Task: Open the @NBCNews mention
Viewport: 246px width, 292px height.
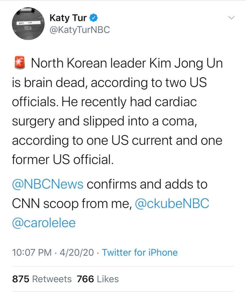Action: coord(48,184)
